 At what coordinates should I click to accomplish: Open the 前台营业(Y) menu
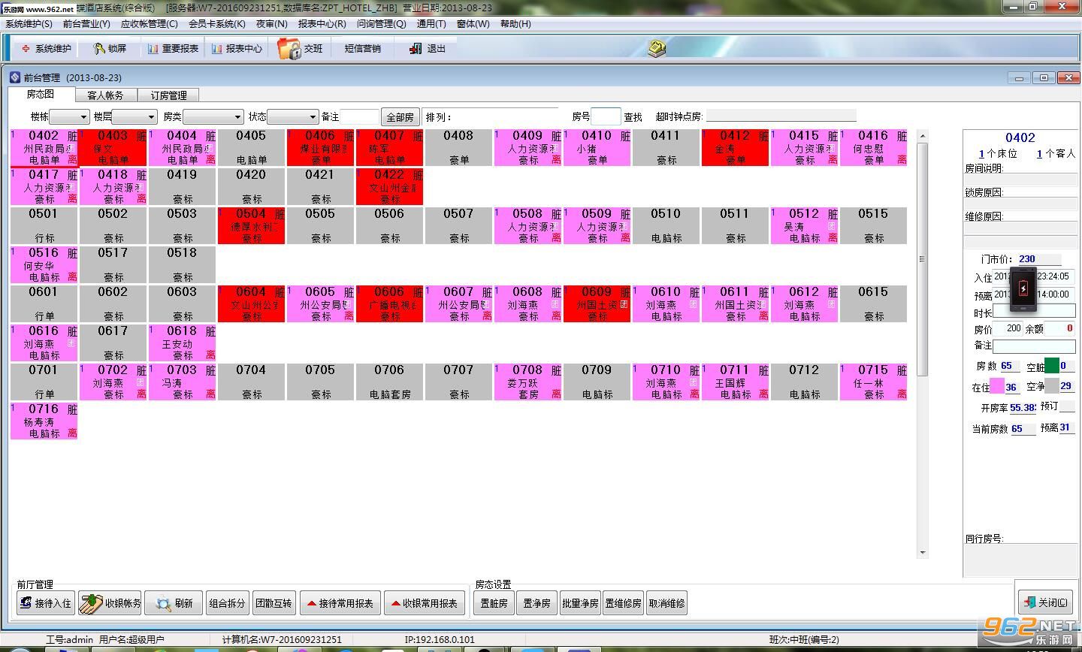(x=86, y=23)
